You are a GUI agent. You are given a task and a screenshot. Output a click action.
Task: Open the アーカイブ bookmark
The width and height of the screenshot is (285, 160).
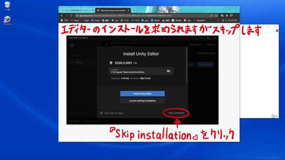click(125, 20)
